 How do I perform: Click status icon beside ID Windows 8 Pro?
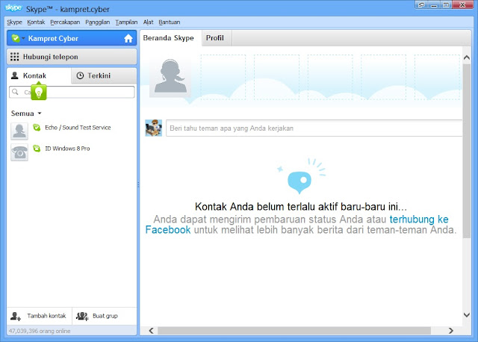37,149
